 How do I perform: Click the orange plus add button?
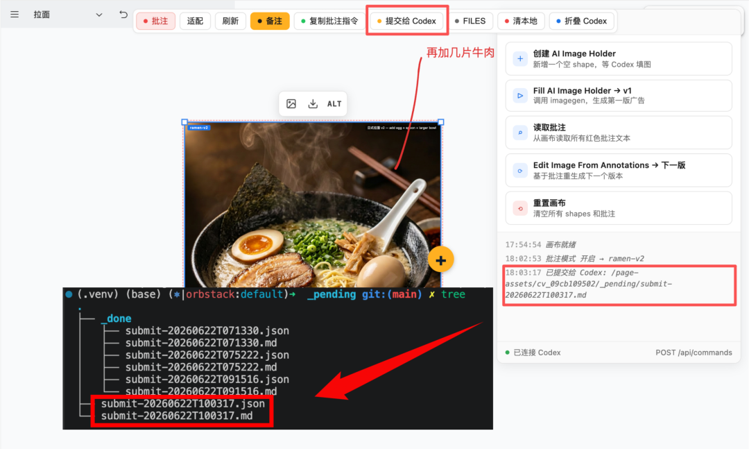(440, 260)
